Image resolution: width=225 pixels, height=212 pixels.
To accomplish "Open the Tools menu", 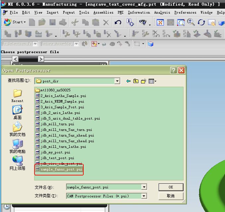I will point(84,13).
